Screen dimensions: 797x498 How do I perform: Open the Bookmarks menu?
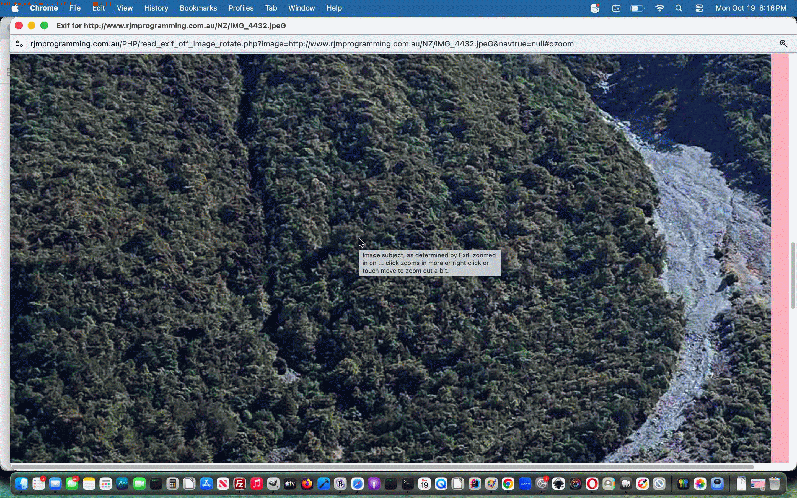[198, 8]
